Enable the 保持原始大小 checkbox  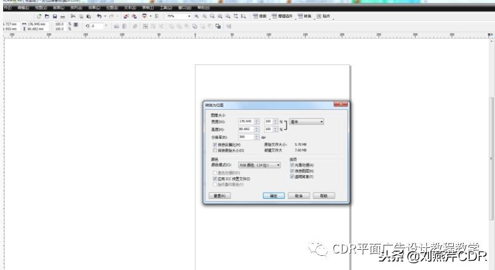pyautogui.click(x=215, y=150)
